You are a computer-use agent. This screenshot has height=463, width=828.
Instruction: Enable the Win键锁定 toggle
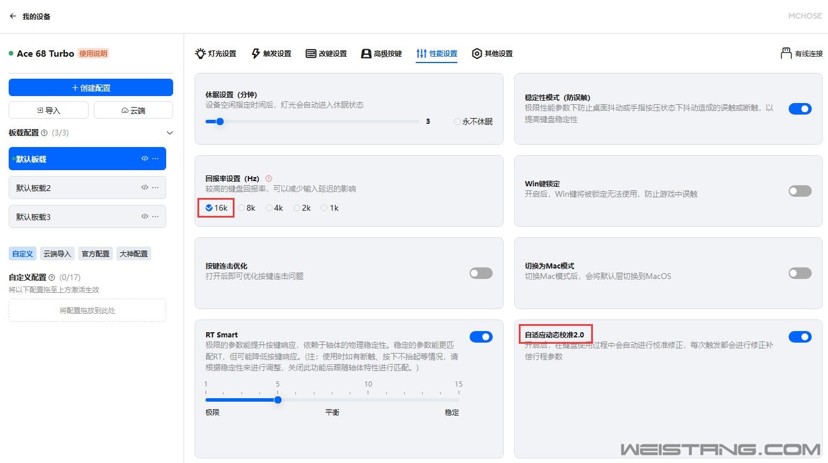tap(800, 191)
